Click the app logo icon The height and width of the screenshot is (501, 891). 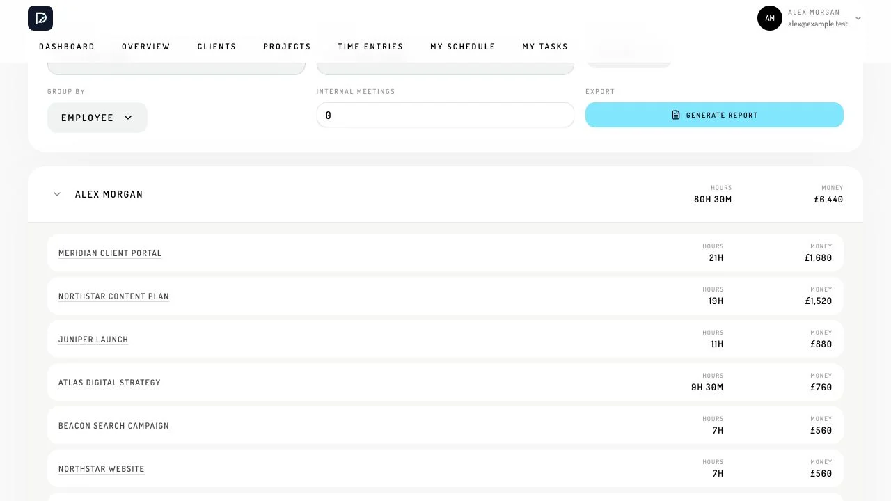(x=40, y=18)
